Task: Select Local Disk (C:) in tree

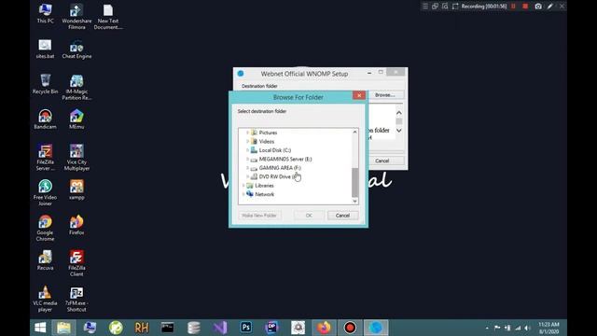Action: click(275, 150)
